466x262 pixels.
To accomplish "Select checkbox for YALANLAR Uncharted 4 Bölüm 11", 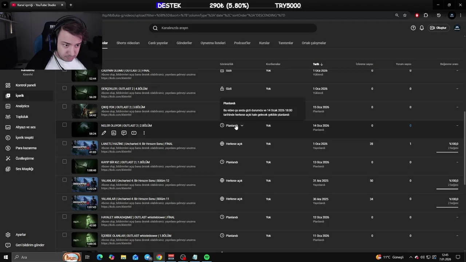I will pyautogui.click(x=64, y=198).
